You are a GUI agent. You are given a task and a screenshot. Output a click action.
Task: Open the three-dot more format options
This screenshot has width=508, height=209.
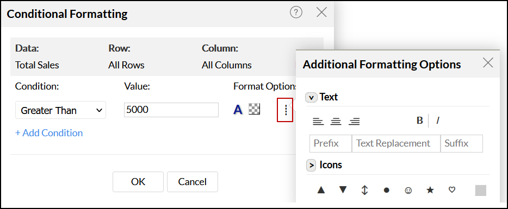285,110
